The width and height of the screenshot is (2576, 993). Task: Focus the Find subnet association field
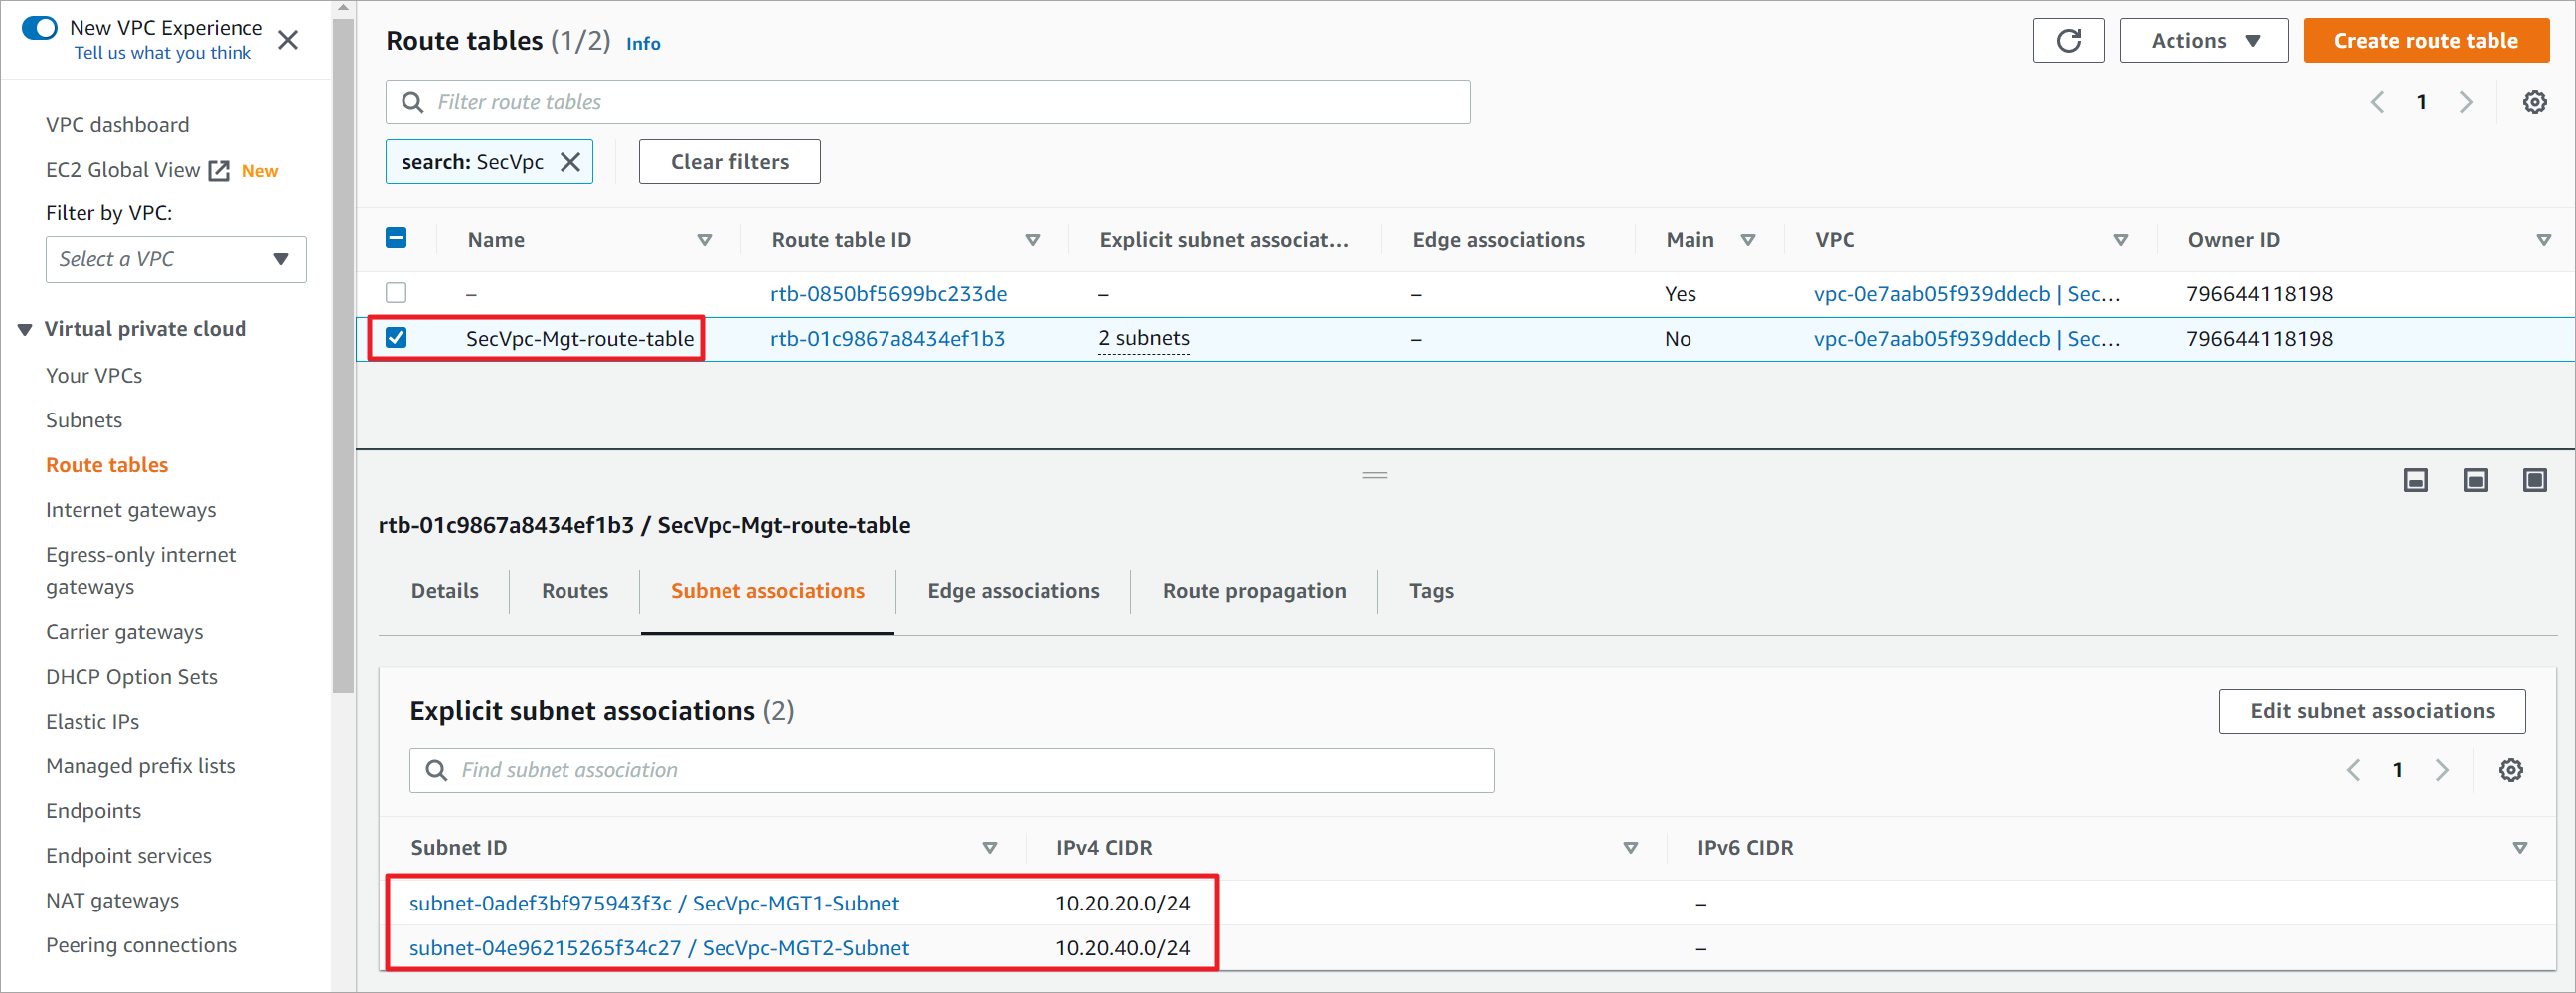click(951, 771)
